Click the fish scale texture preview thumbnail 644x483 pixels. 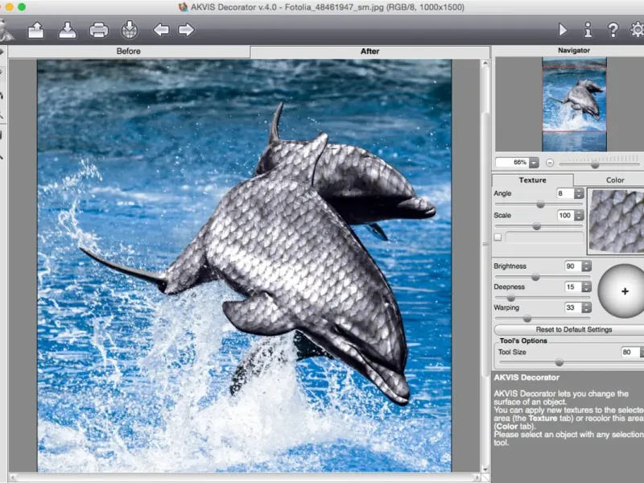click(617, 221)
